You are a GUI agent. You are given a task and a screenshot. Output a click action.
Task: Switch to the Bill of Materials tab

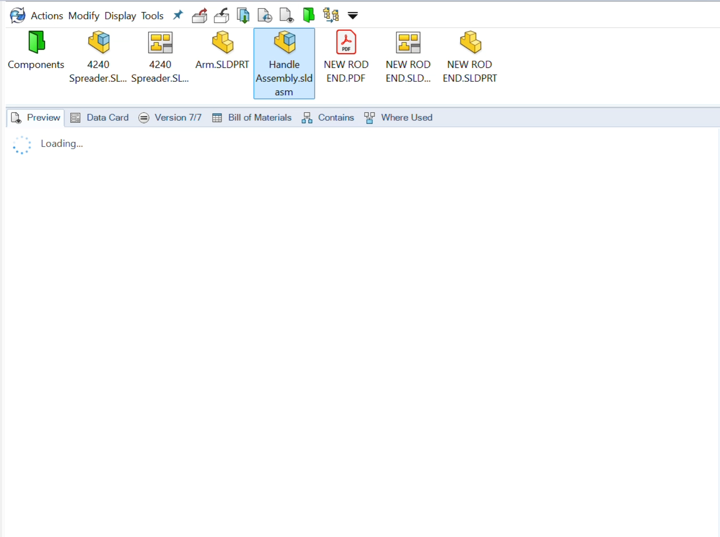pyautogui.click(x=252, y=118)
